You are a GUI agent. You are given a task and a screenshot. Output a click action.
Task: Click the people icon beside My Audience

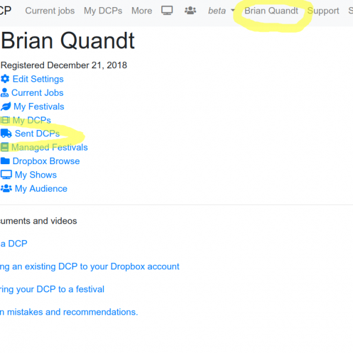coord(6,188)
